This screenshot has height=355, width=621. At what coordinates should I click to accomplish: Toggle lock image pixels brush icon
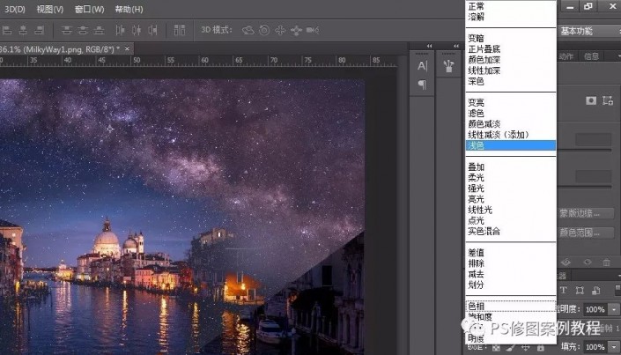point(510,347)
